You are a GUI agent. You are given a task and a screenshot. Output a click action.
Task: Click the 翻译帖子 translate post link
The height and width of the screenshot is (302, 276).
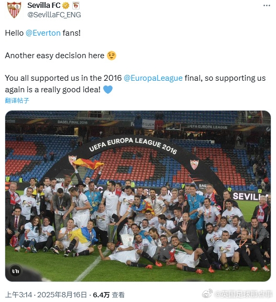(x=17, y=100)
